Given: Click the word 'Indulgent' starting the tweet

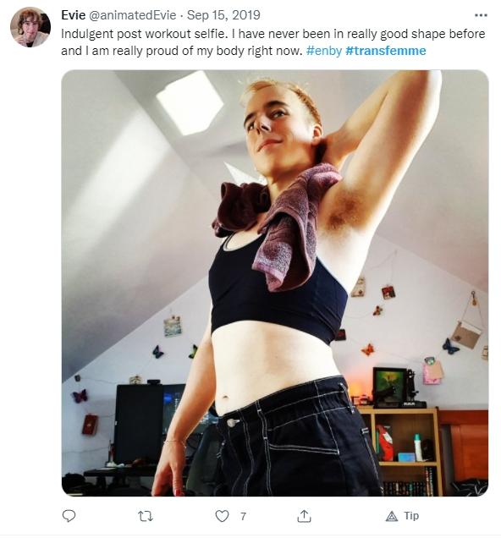Looking at the screenshot, I should [x=87, y=34].
